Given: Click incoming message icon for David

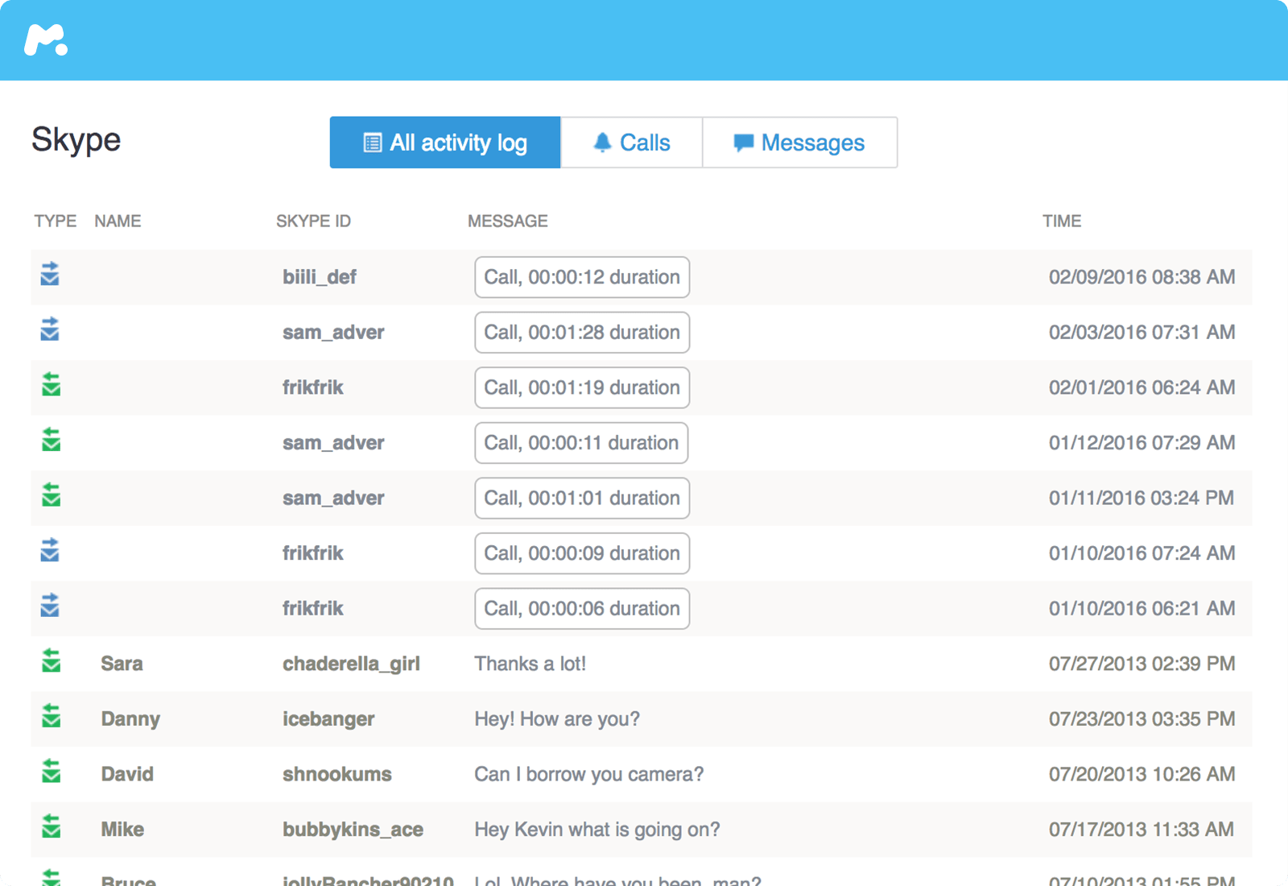Looking at the screenshot, I should [x=51, y=771].
